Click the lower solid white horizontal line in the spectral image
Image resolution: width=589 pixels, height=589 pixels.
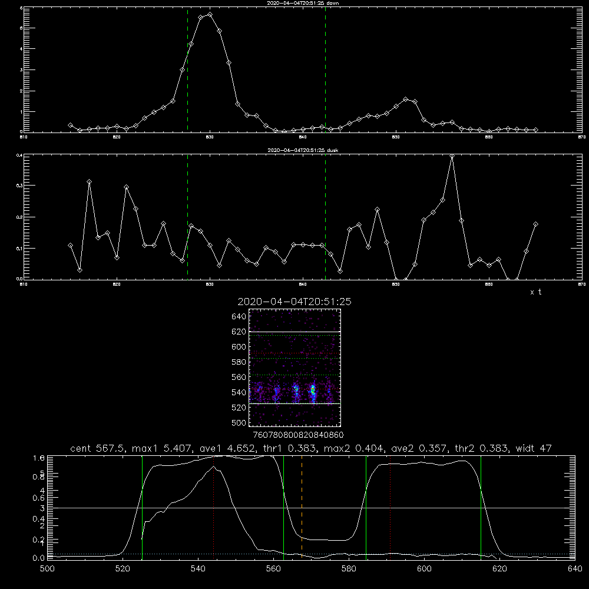click(294, 403)
